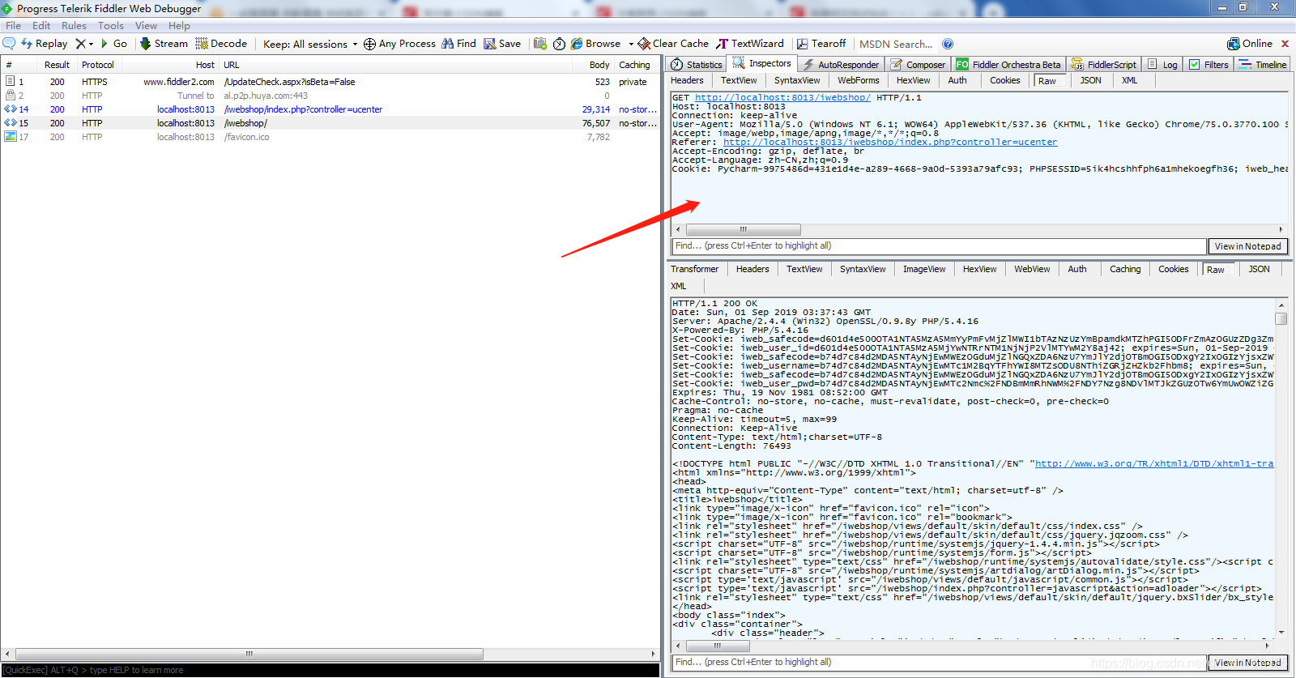Open the localhost:8013/iwebshop/ request link
This screenshot has height=678, width=1296.
pos(782,97)
